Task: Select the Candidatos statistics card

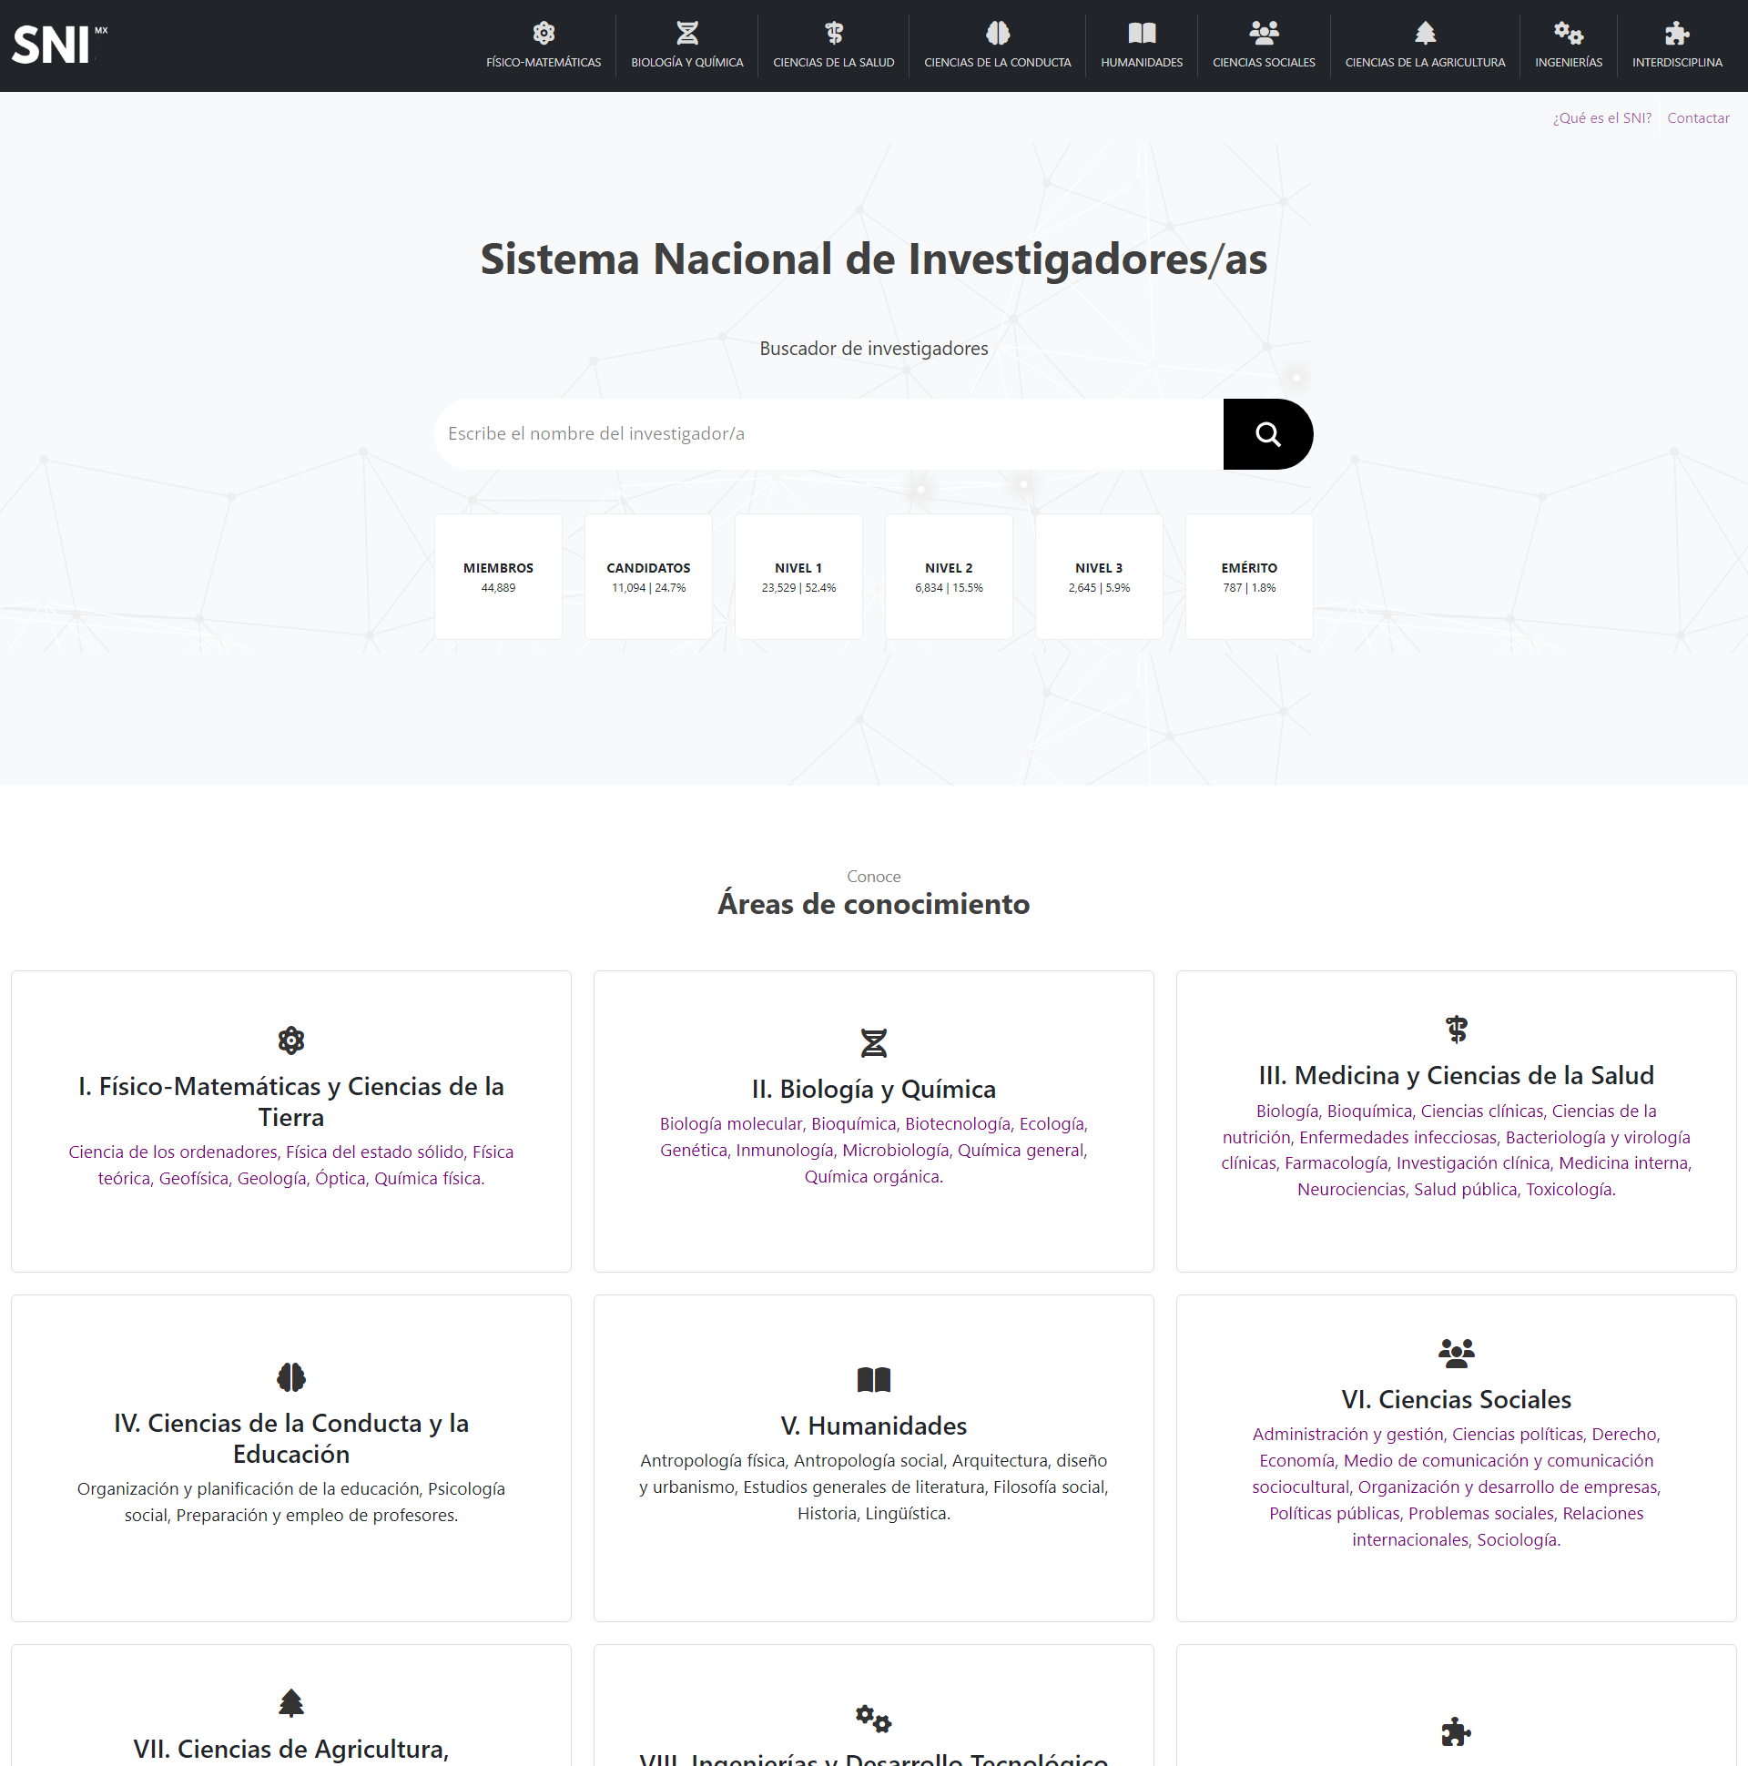Action: click(x=648, y=577)
